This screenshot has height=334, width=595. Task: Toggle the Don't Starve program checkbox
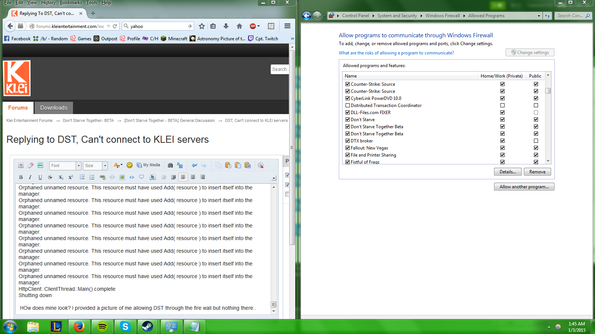[347, 120]
